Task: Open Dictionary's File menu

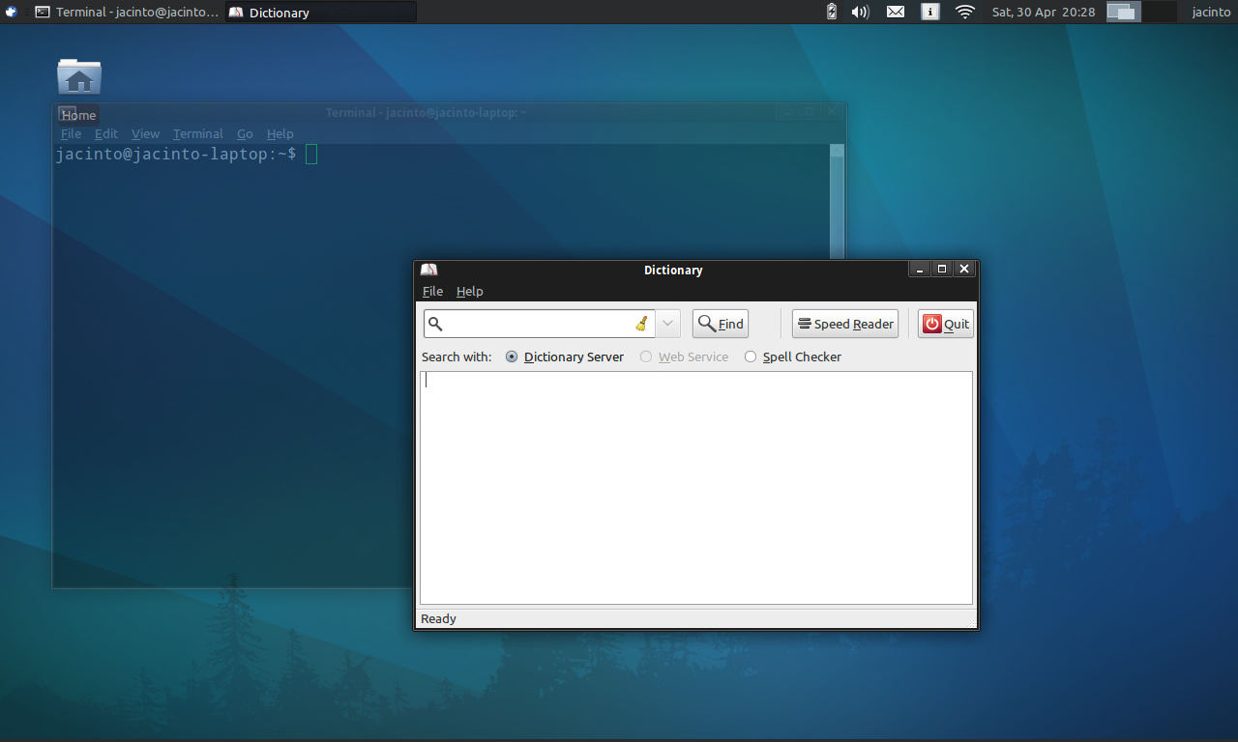Action: 431,291
